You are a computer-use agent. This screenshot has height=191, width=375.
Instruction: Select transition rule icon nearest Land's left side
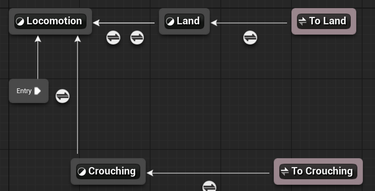coord(137,38)
